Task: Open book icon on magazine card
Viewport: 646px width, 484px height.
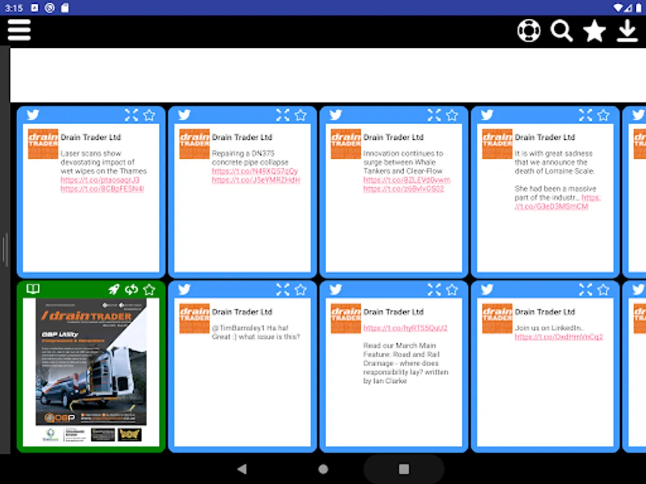Action: (33, 289)
